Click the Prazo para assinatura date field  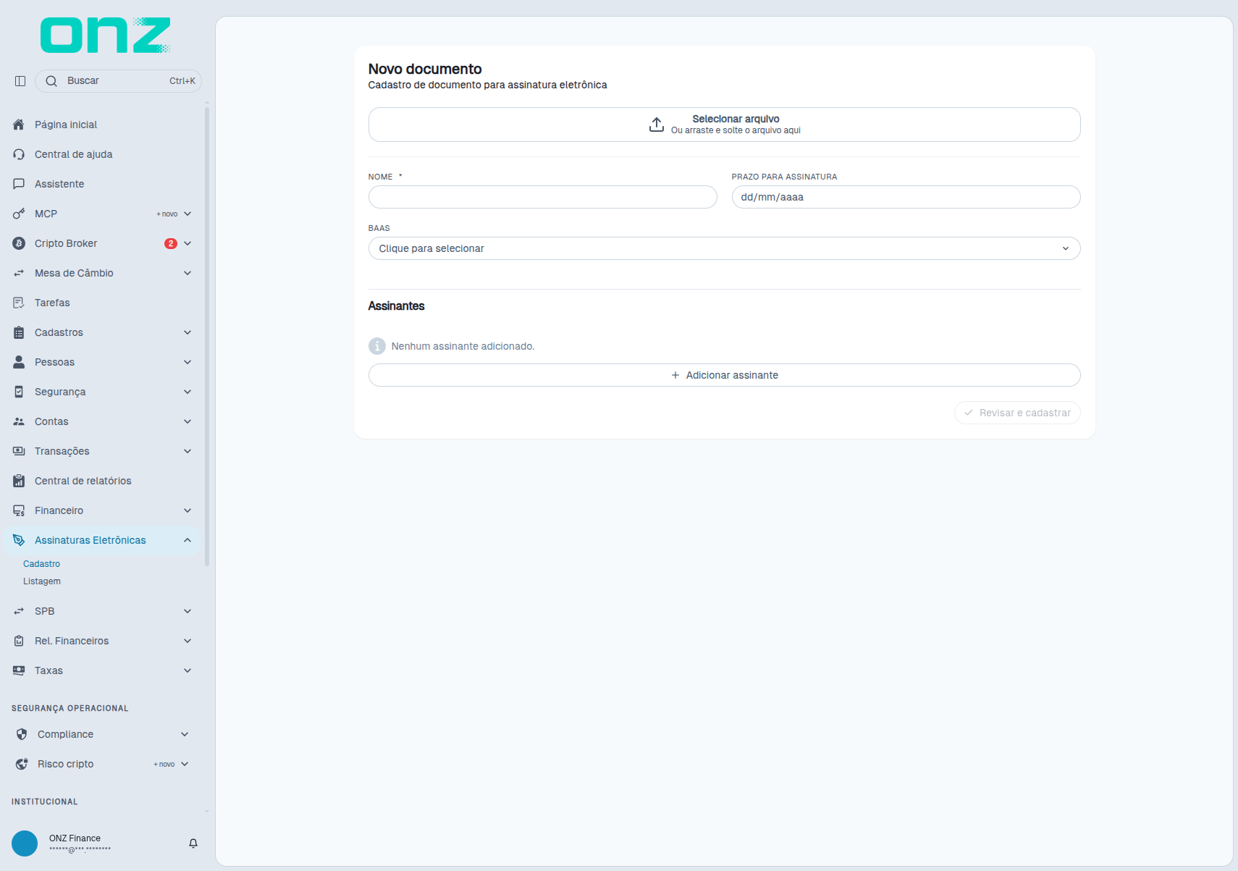point(906,197)
